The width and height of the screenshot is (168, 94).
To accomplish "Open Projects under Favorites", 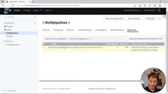I will (x=9, y=26).
